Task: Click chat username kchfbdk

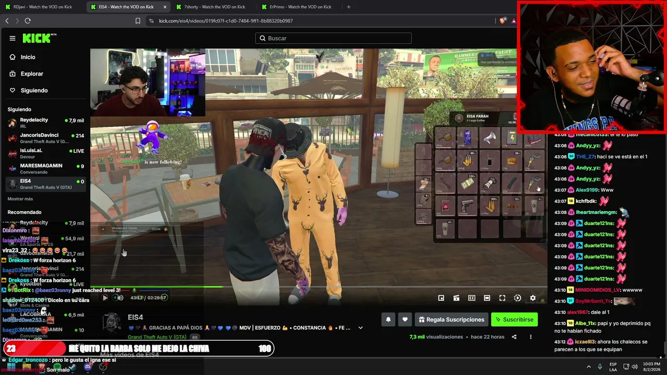Action: pyautogui.click(x=586, y=201)
